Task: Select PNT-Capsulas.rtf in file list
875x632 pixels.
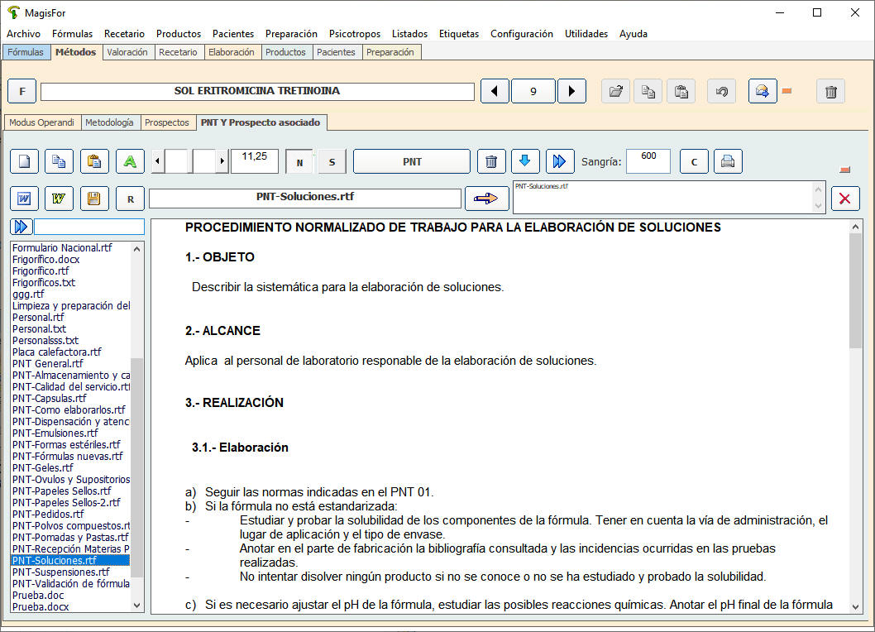Action: coord(70,399)
